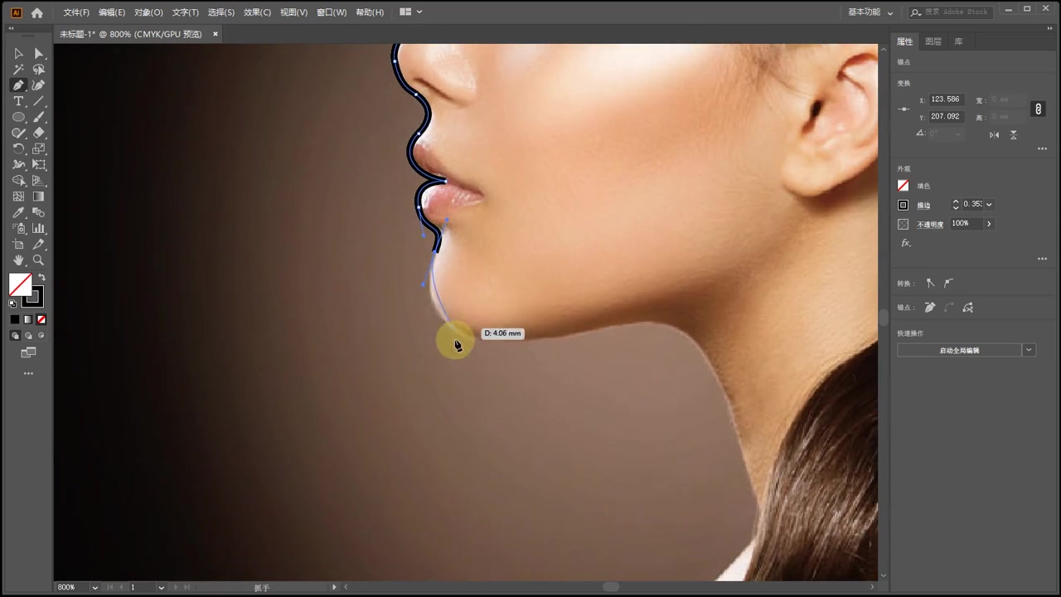Select the Rotate tool

pyautogui.click(x=18, y=149)
